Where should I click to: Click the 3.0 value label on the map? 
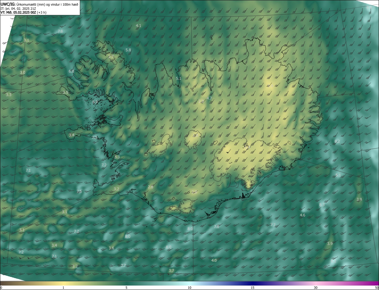[x=23, y=73]
